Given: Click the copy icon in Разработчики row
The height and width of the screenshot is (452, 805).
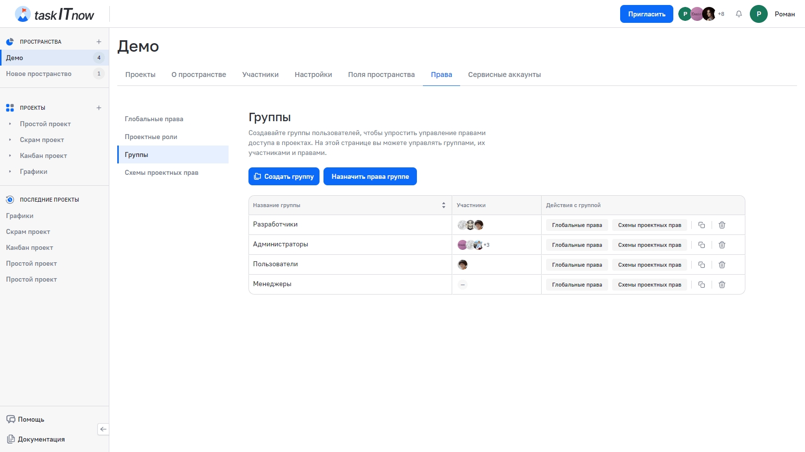Looking at the screenshot, I should (702, 225).
